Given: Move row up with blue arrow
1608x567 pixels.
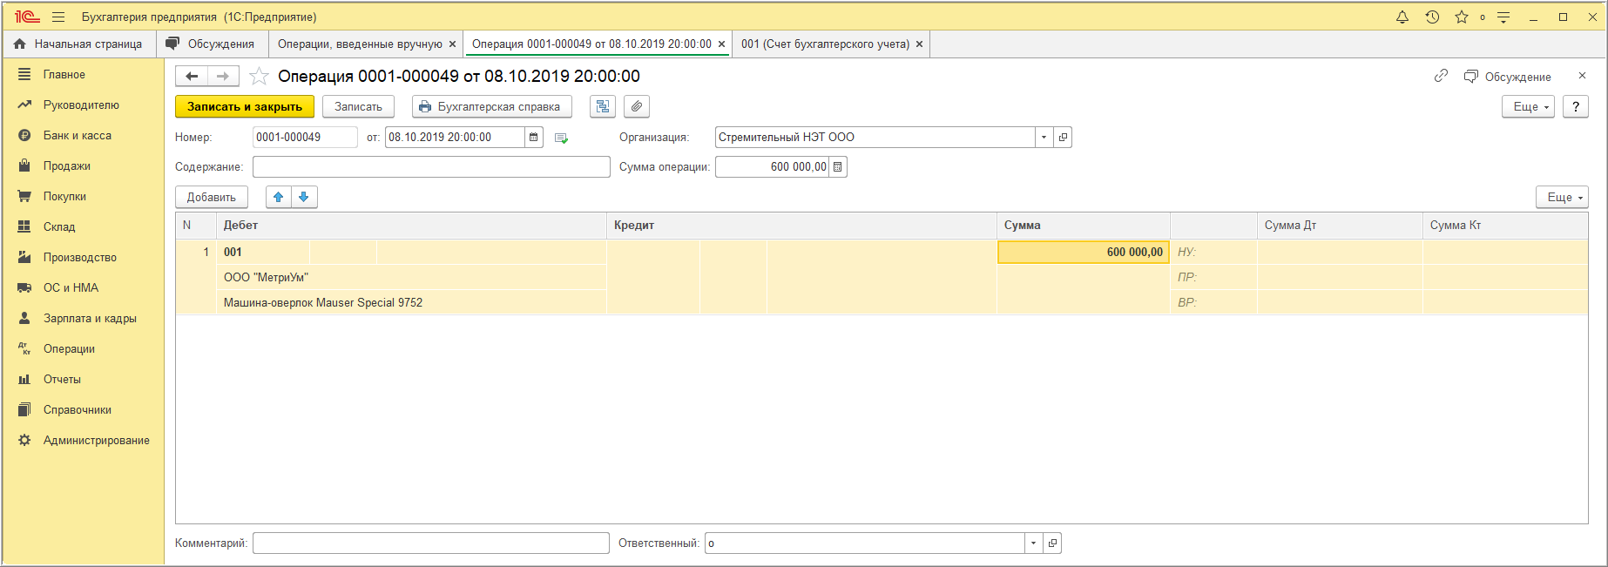Looking at the screenshot, I should coord(279,197).
